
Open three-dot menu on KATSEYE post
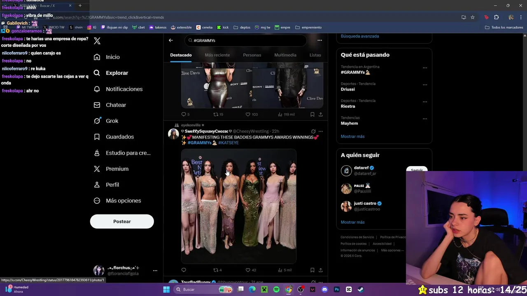pyautogui.click(x=321, y=132)
